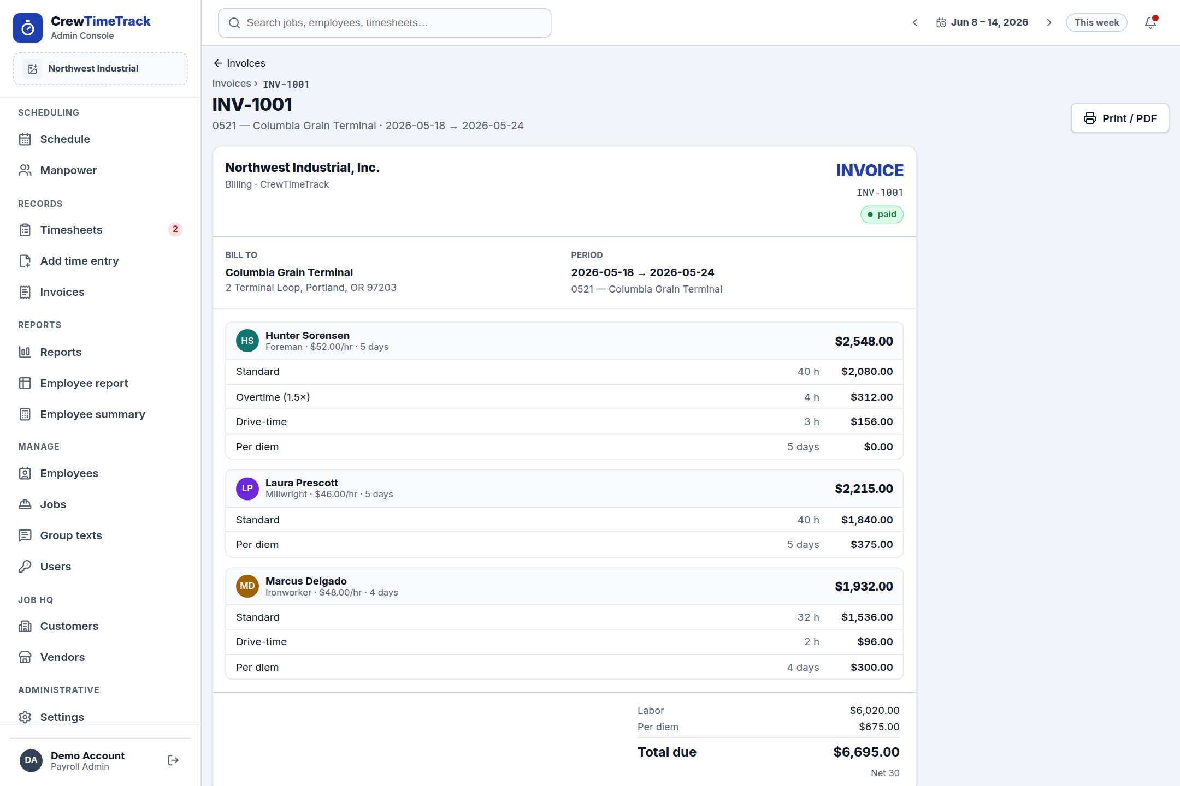Click the Settings gear icon

point(25,717)
